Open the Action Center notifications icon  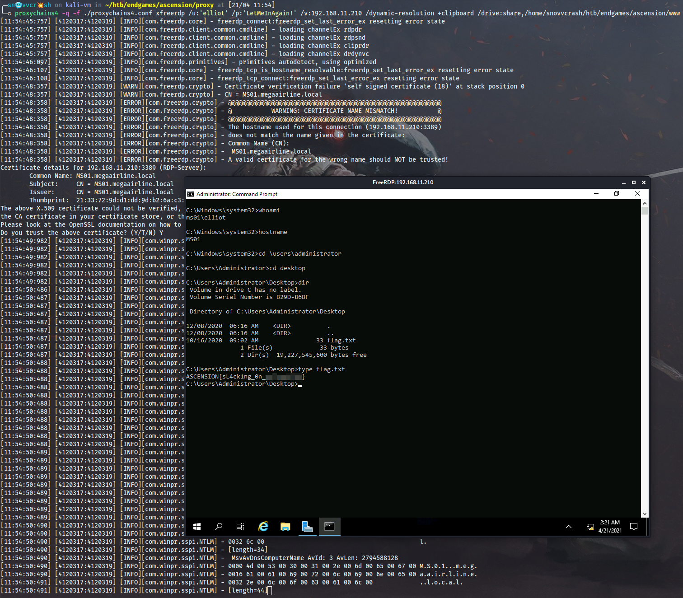633,527
